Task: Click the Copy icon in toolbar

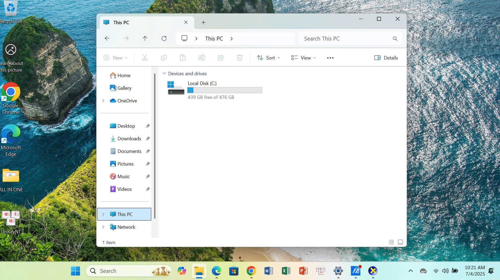Action: (x=164, y=58)
